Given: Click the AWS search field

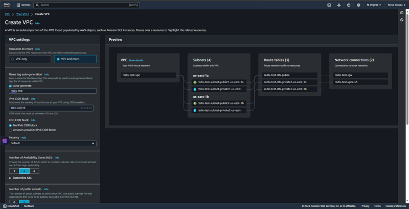Looking at the screenshot, I should tap(86, 5).
